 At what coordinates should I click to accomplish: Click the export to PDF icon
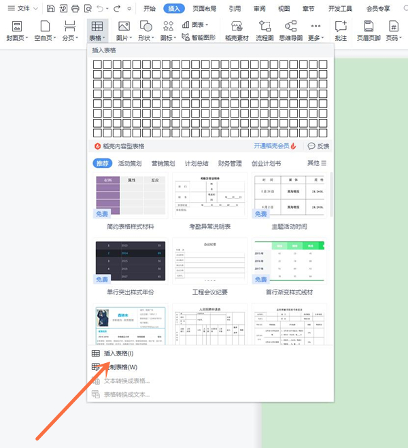[x=63, y=9]
